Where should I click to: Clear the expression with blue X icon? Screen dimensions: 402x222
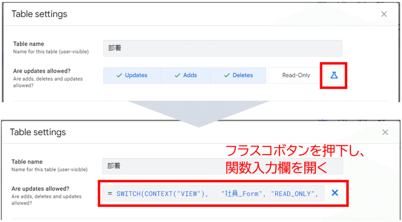(335, 193)
